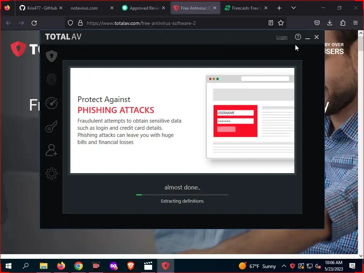Open the weather widget showing 67°F Sunny
The width and height of the screenshot is (364, 273).
click(257, 266)
